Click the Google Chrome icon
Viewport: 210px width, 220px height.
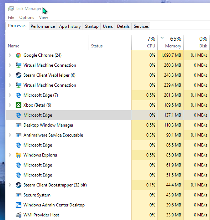tap(19, 55)
